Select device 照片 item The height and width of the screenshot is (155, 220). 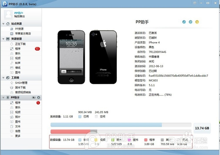[21, 117]
